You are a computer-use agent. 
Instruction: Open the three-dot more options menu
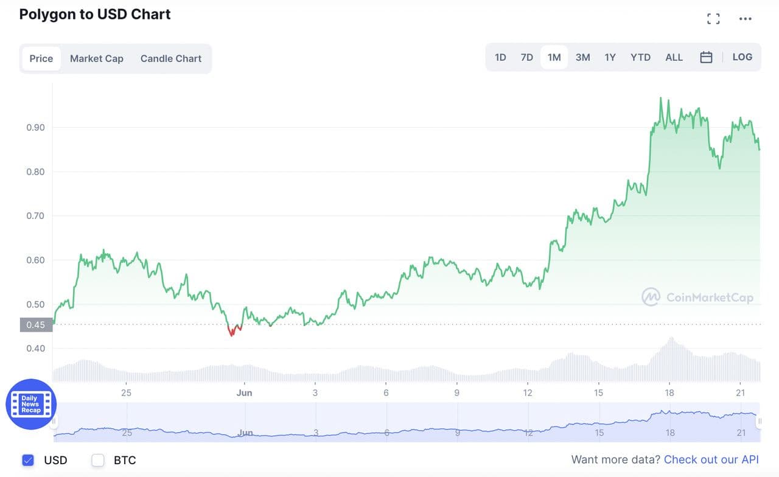click(x=745, y=19)
